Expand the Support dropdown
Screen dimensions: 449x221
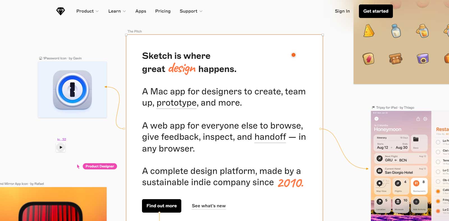[191, 11]
